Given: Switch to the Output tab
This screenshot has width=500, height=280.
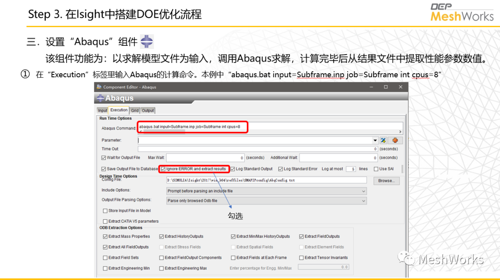Looking at the screenshot, I should 148,111.
